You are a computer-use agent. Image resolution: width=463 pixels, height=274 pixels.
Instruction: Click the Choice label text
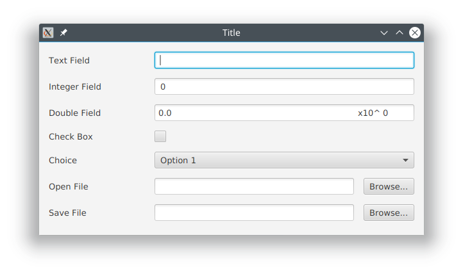(x=63, y=160)
